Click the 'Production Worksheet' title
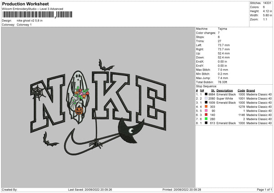 coord(25,4)
